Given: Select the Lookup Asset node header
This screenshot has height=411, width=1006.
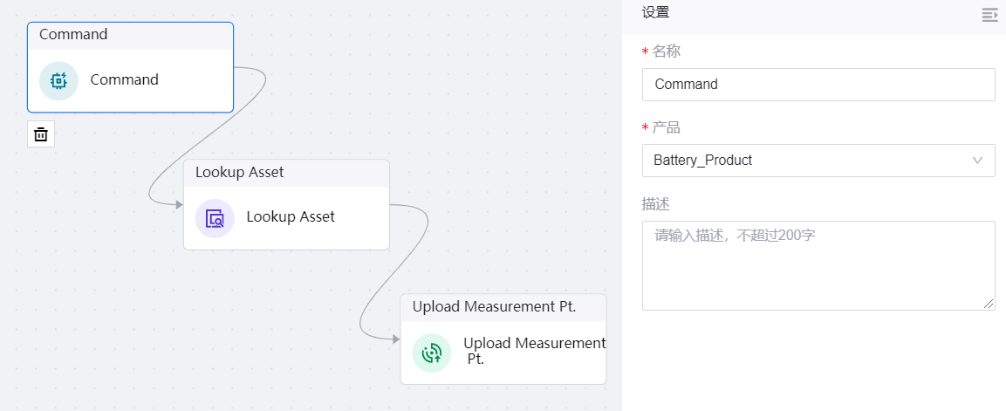Looking at the screenshot, I should click(286, 173).
